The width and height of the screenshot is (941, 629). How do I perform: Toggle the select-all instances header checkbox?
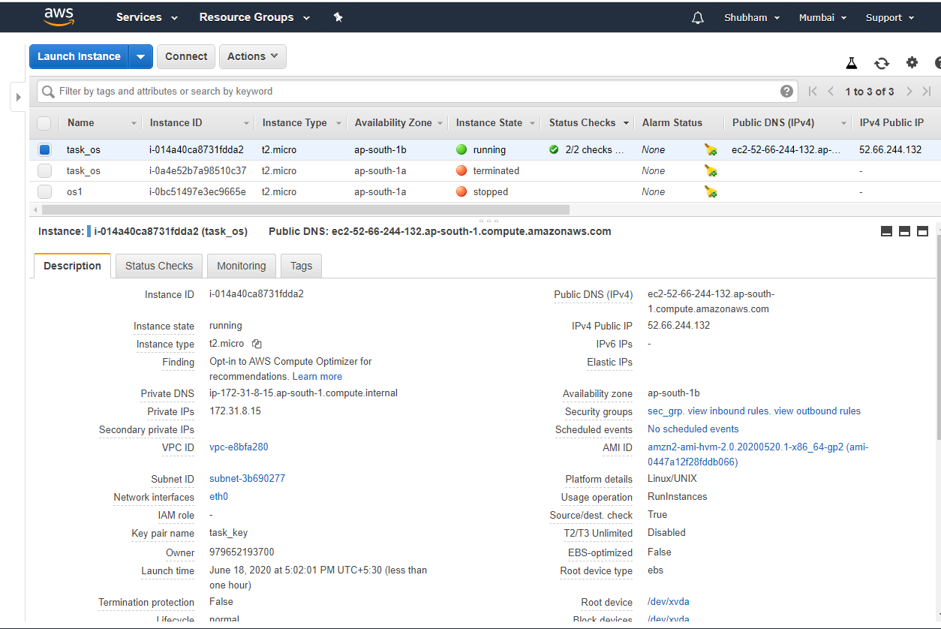pos(44,122)
